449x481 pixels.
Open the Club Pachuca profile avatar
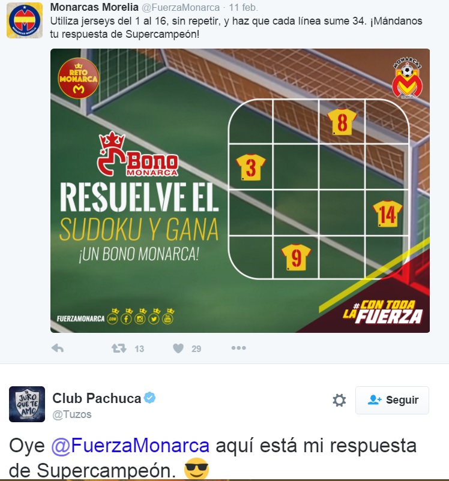(27, 404)
